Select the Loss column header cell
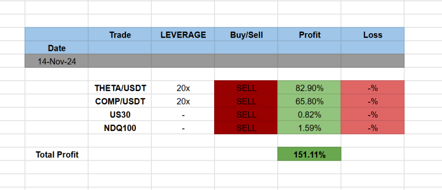The image size is (442, 190). [x=373, y=35]
